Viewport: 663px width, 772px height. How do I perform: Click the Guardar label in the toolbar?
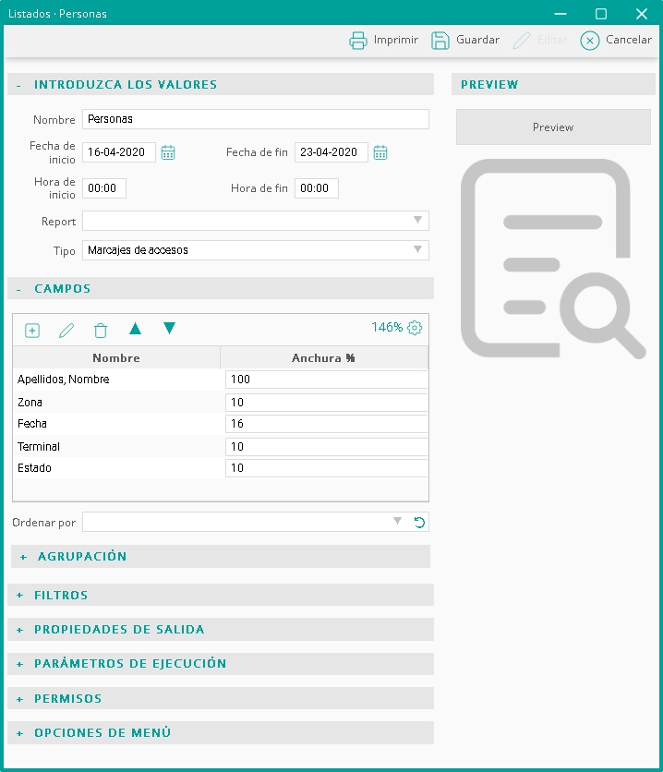point(477,40)
